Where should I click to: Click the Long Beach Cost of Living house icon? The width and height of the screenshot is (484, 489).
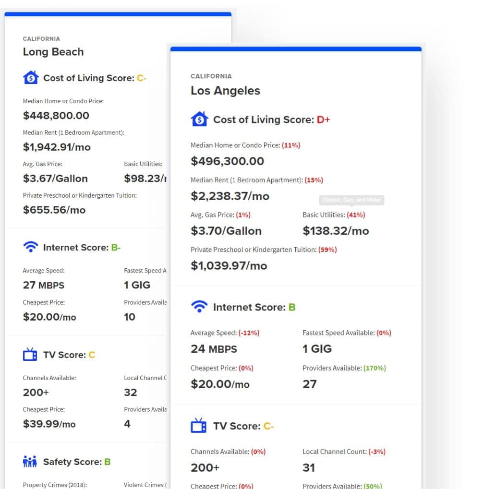coord(31,78)
